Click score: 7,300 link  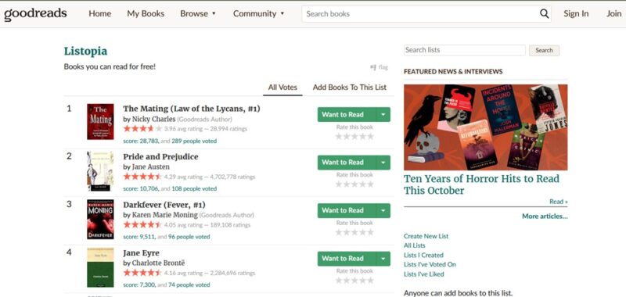(x=139, y=285)
